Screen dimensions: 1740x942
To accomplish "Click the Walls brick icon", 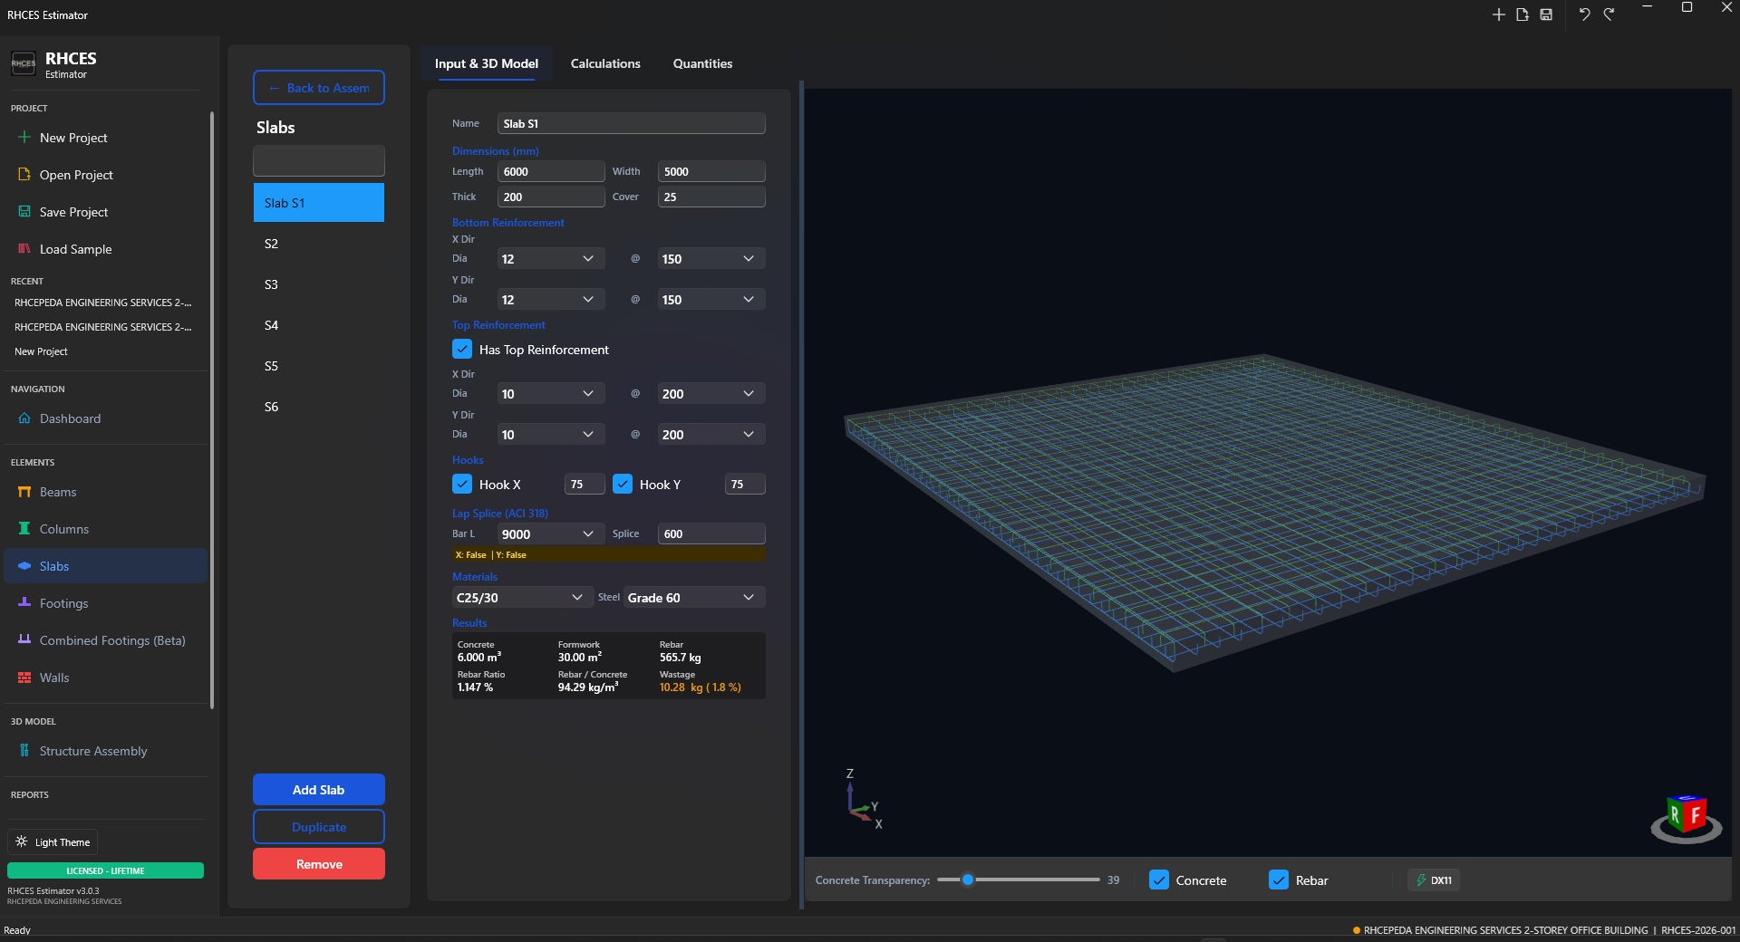I will 24,678.
